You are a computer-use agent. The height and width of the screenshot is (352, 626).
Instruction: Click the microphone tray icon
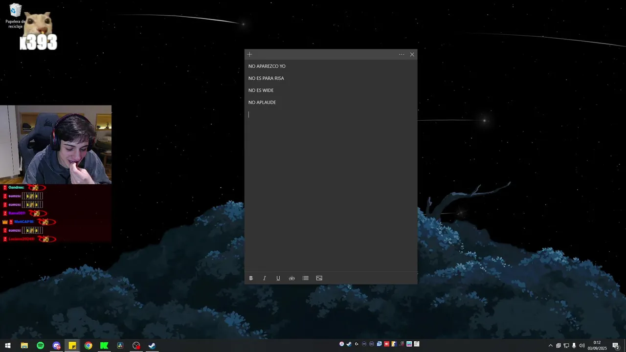pyautogui.click(x=574, y=346)
